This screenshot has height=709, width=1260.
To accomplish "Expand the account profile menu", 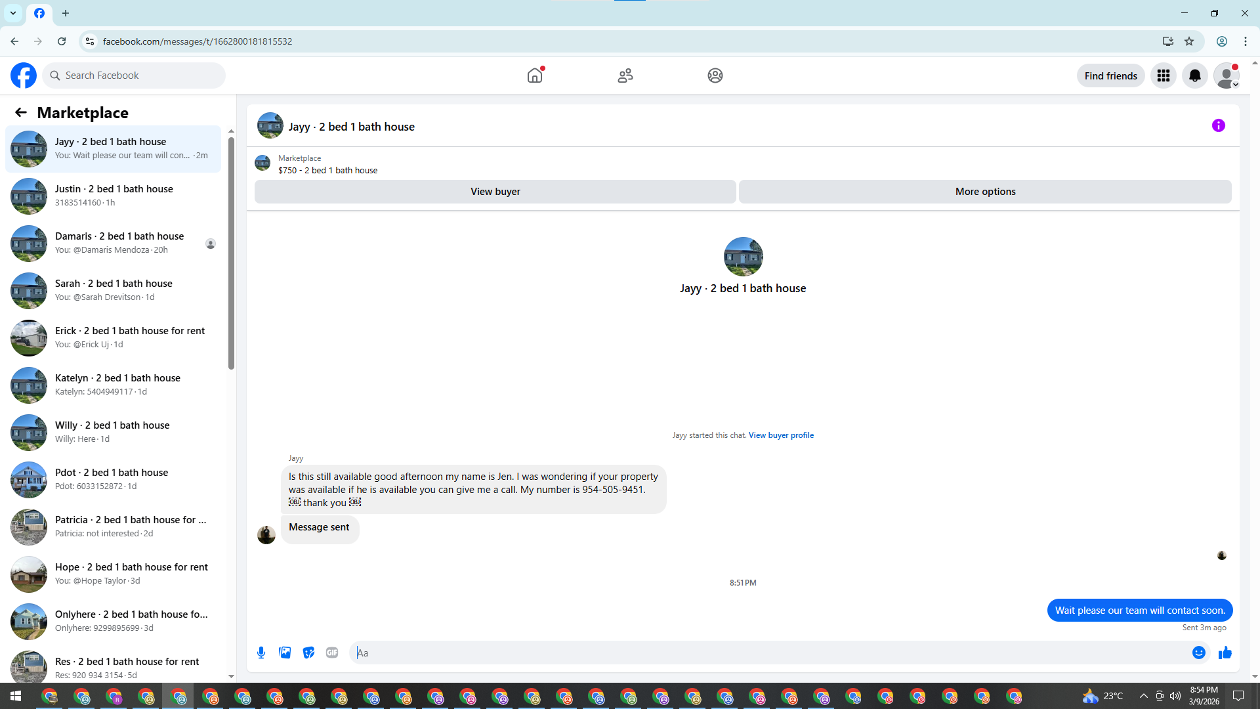I will (x=1226, y=75).
